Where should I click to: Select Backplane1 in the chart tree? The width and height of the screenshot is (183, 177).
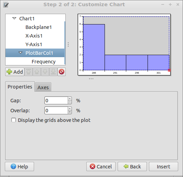tap(39, 27)
